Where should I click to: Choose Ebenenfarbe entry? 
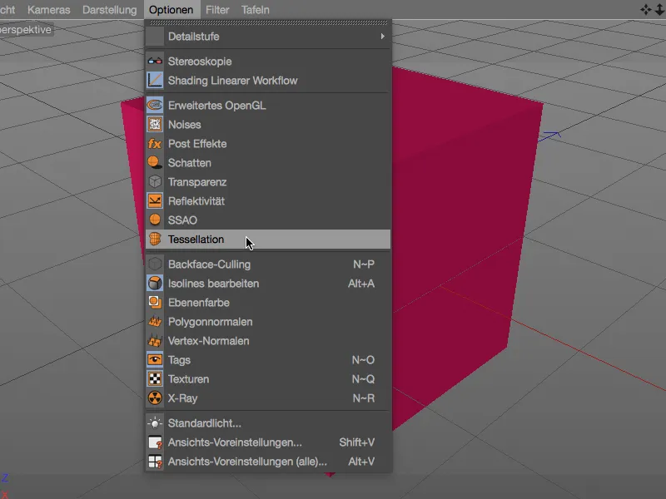pyautogui.click(x=267, y=302)
